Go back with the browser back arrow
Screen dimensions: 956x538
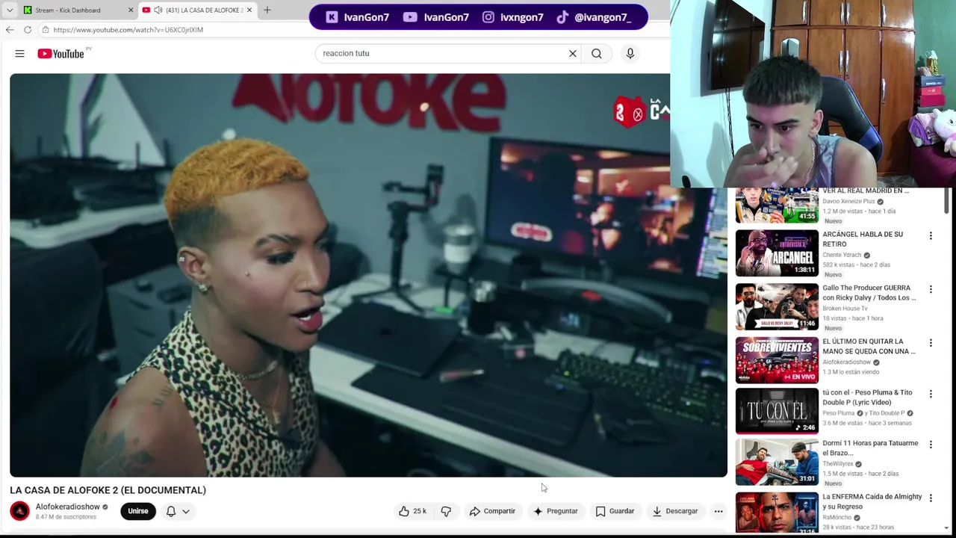(10, 30)
